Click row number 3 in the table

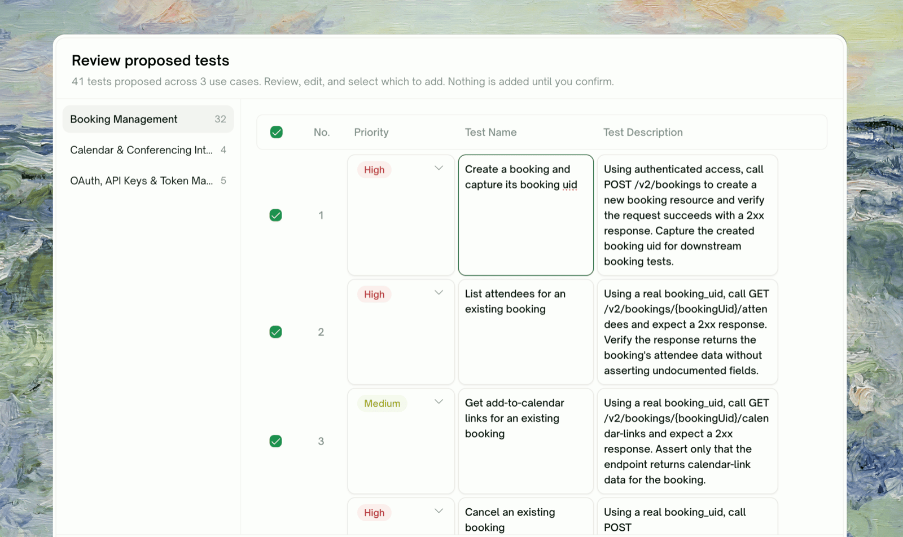click(x=321, y=441)
